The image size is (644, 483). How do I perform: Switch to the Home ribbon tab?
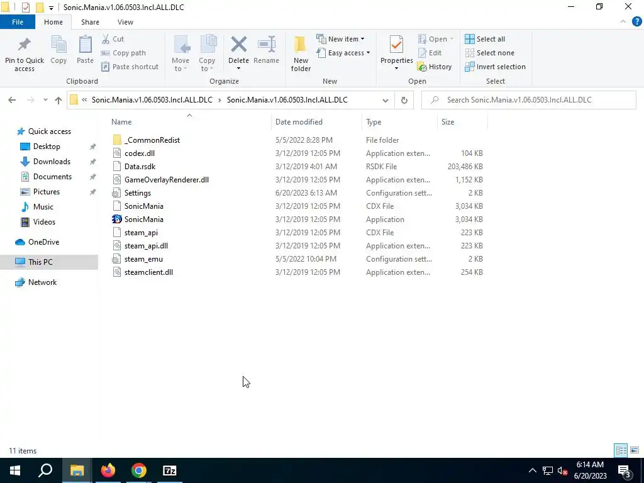53,22
